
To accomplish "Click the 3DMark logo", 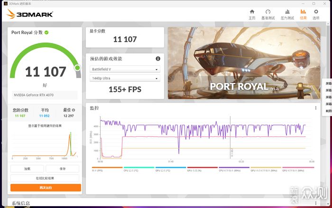I will point(29,14).
